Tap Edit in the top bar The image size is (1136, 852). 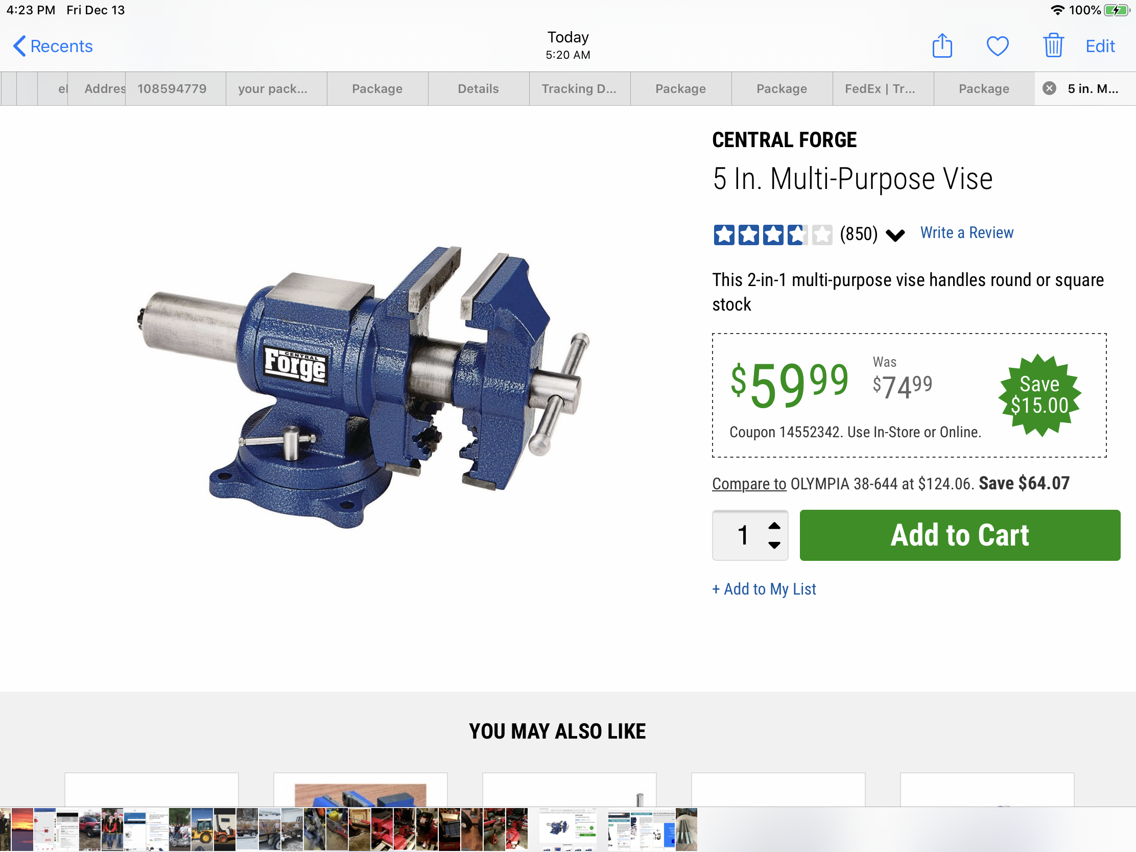click(1100, 46)
